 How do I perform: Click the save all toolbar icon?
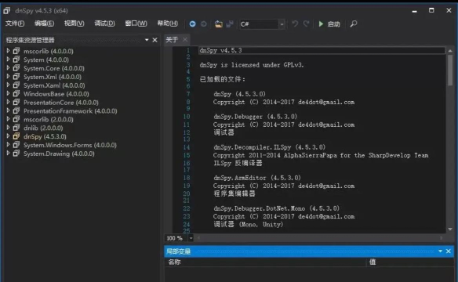pos(230,24)
